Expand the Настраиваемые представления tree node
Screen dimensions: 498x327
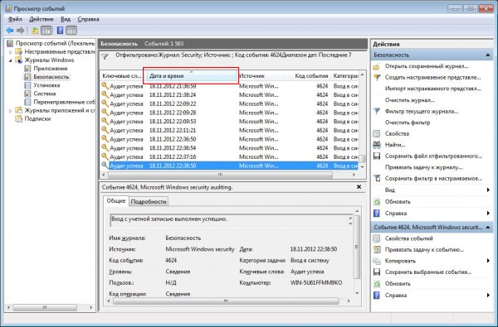[x=11, y=51]
